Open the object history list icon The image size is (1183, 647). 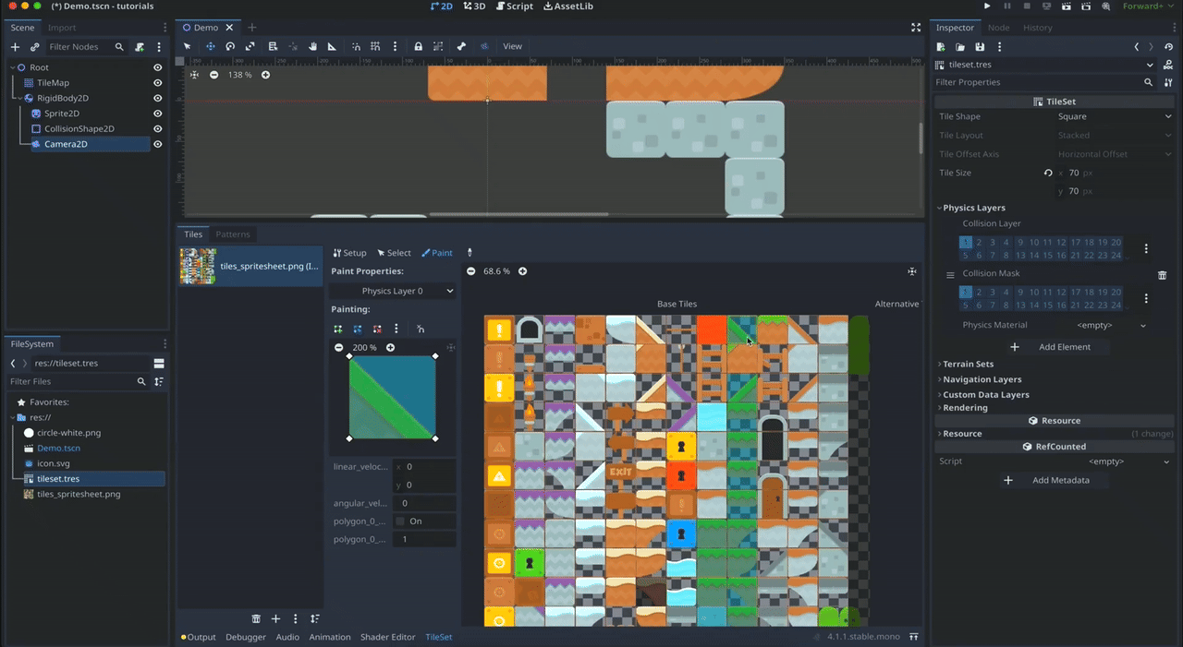tap(1169, 46)
